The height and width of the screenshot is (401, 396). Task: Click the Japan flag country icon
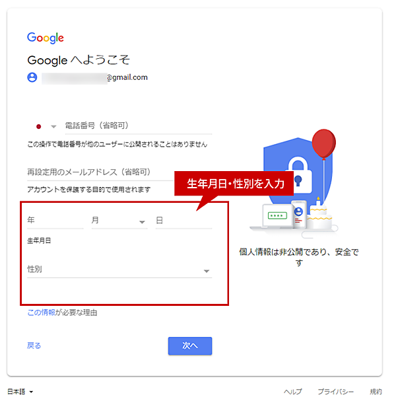(38, 126)
